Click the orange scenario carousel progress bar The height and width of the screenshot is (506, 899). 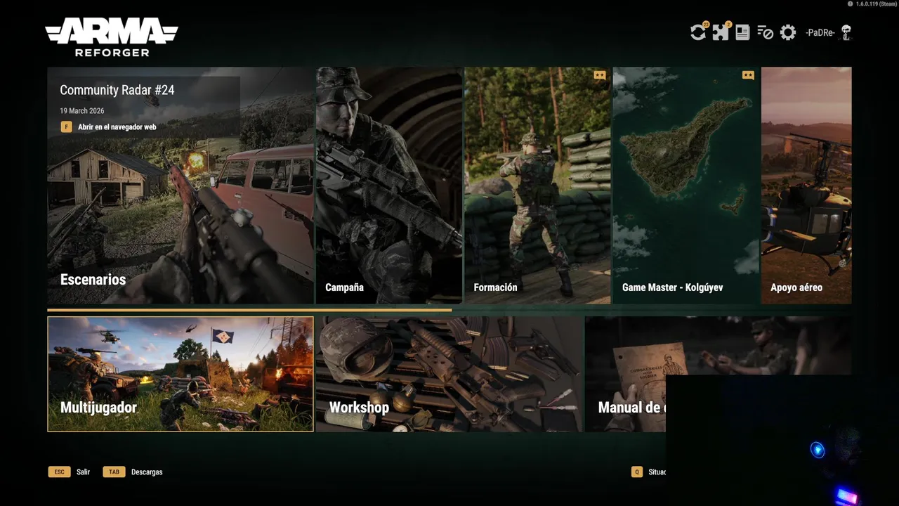coord(249,310)
